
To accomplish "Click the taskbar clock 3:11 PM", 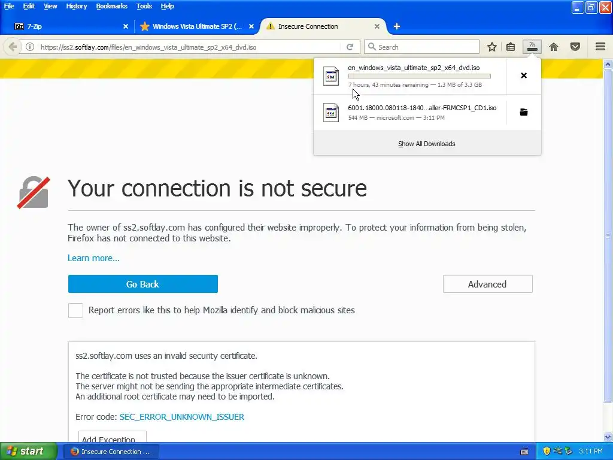I will (591, 451).
